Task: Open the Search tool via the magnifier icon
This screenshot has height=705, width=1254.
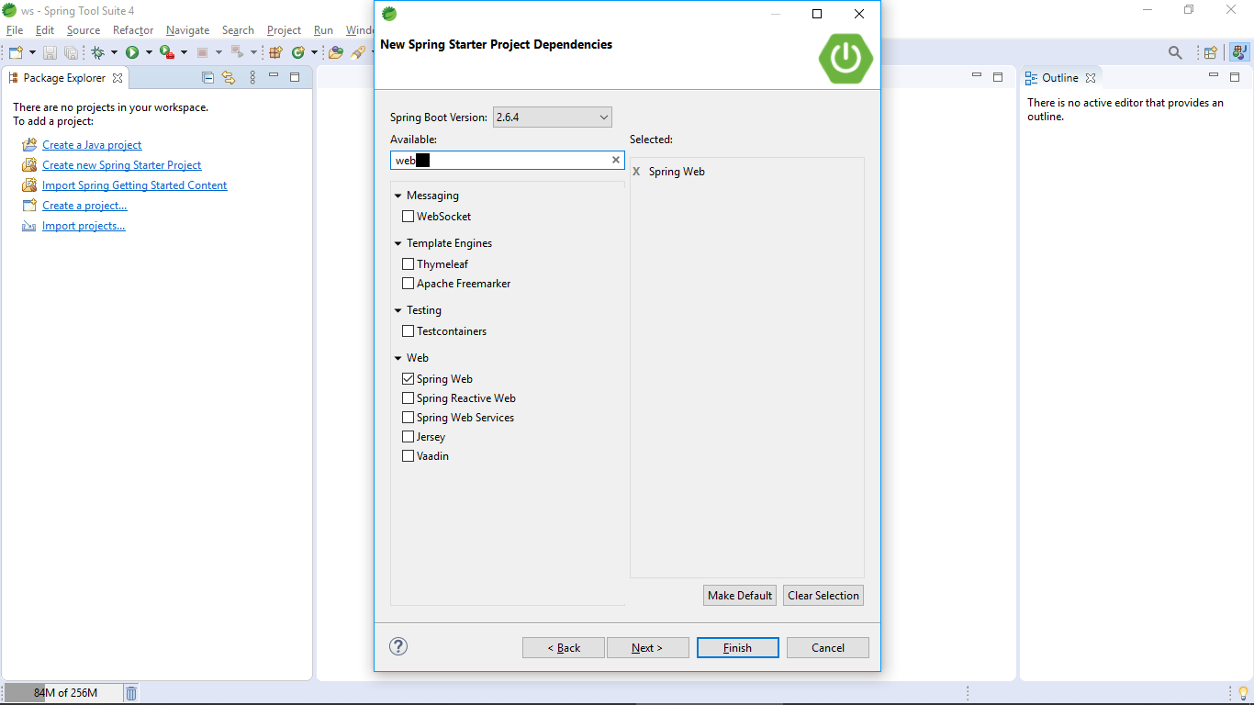Action: [x=1174, y=52]
